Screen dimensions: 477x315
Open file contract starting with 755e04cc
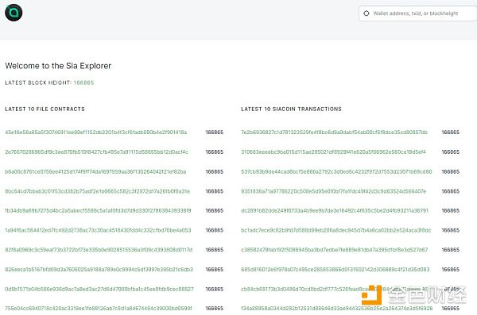[99, 309]
